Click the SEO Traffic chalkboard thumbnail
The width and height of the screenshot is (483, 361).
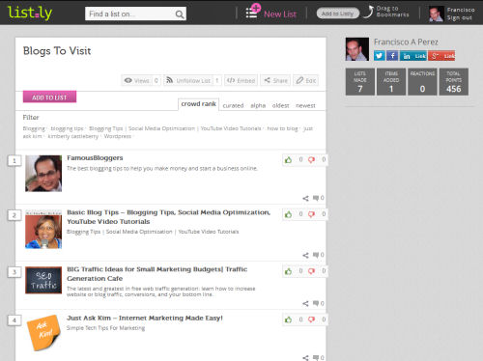click(43, 280)
